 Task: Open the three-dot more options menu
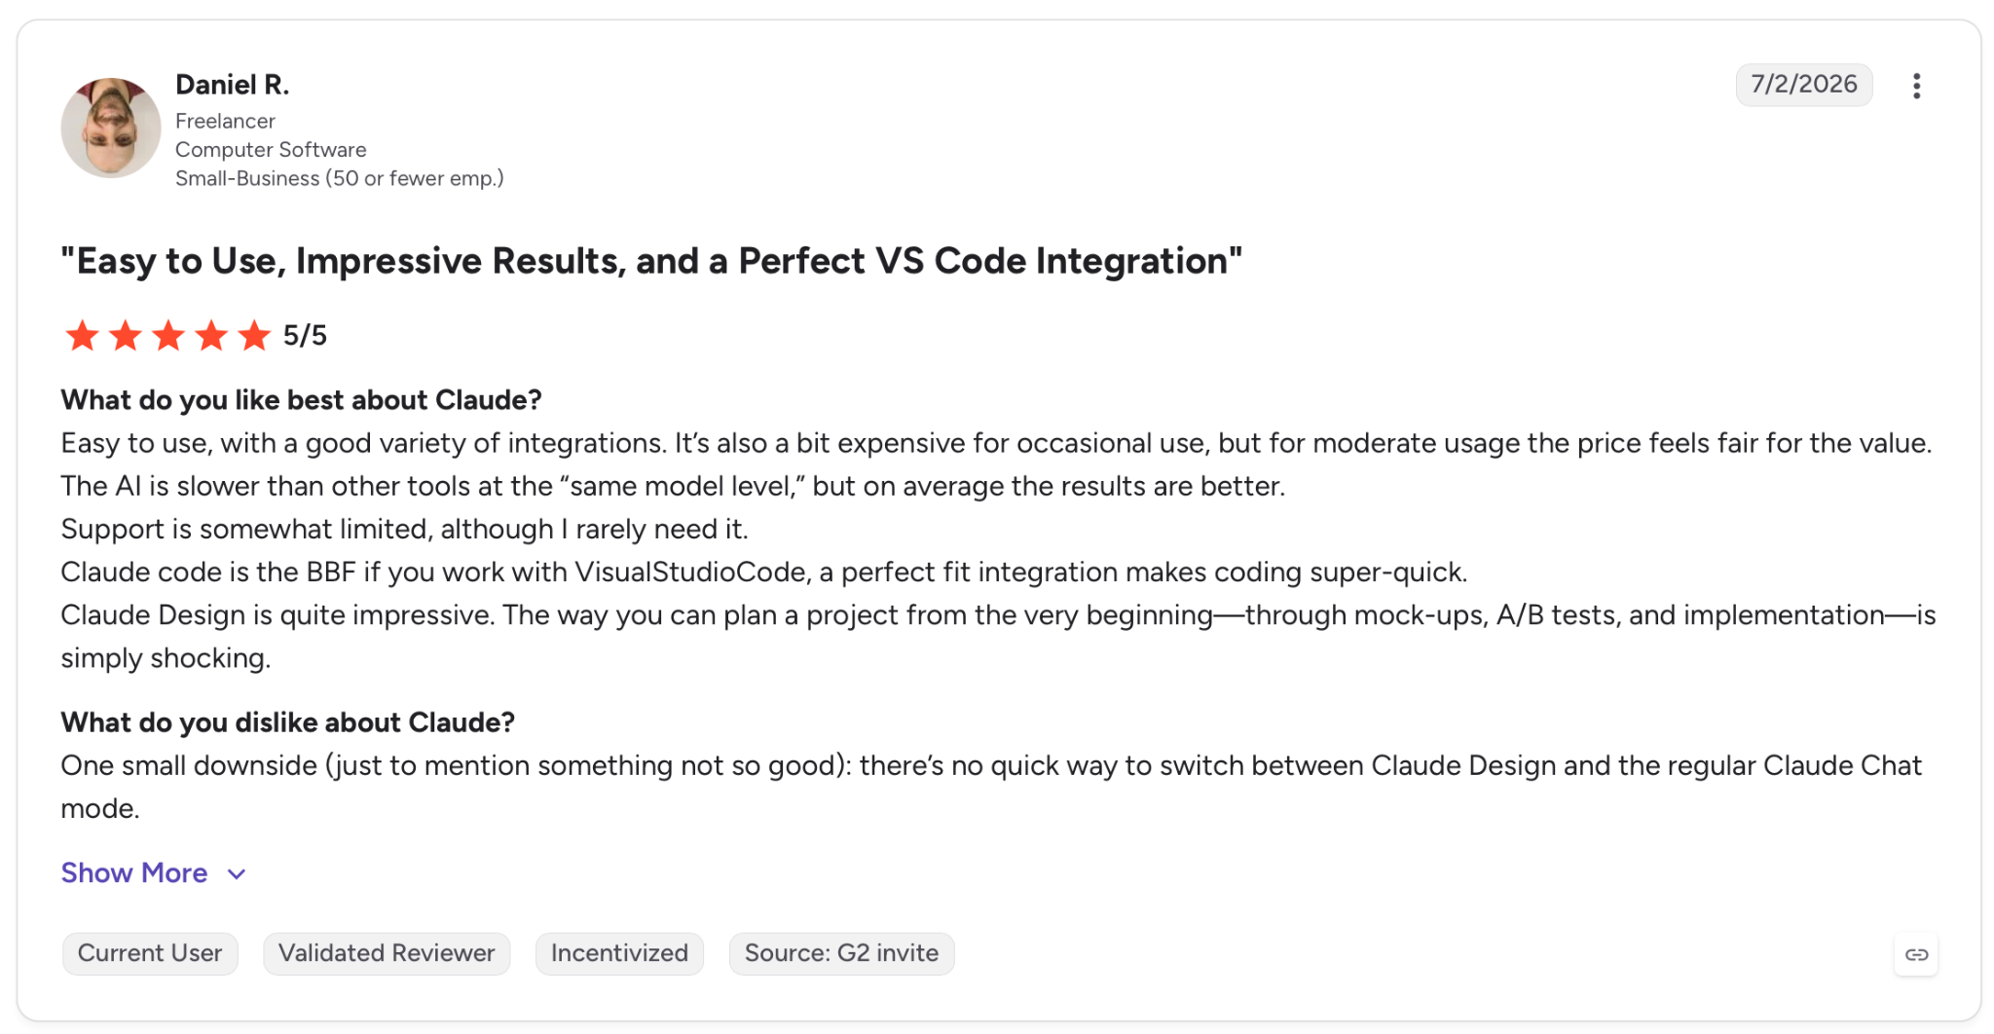point(1916,86)
